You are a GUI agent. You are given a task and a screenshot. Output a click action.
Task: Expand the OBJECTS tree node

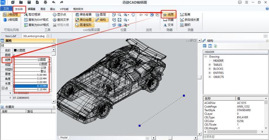coord(210,77)
